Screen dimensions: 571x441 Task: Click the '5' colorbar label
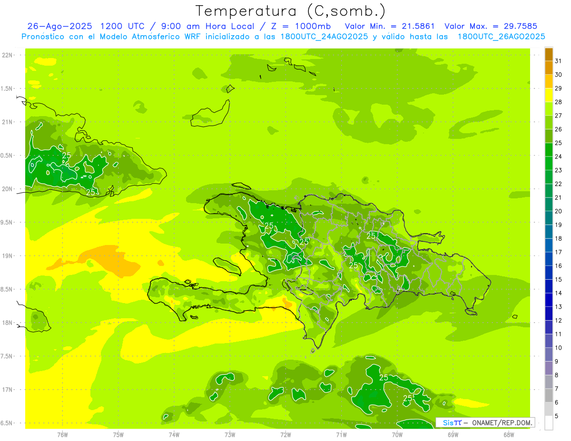coord(557,416)
